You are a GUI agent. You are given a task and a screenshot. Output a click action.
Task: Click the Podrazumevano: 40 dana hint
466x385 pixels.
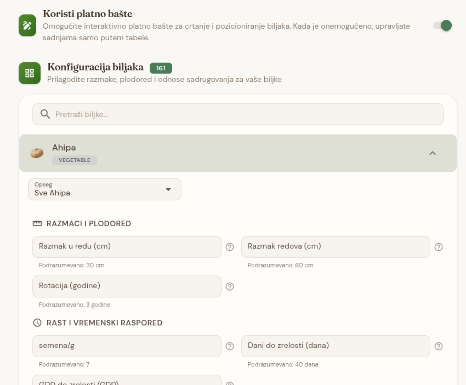click(283, 364)
